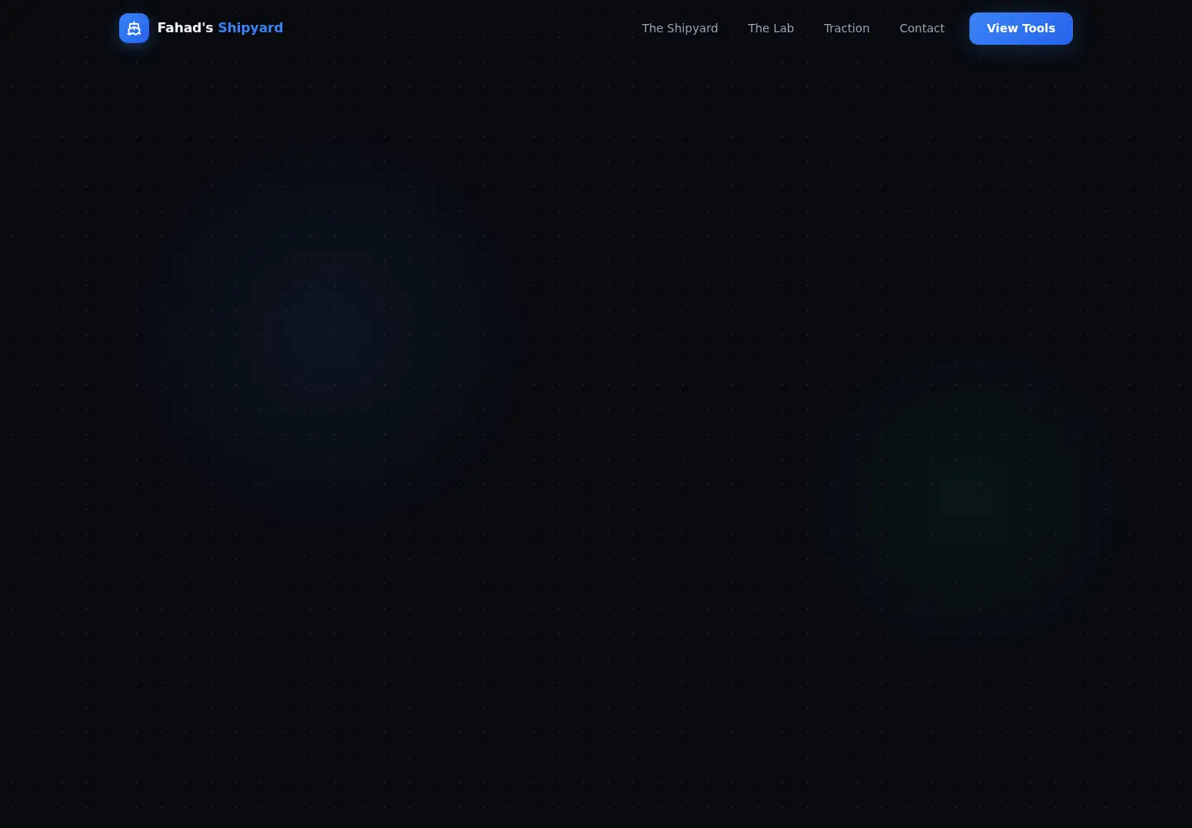
Task: Click the ship logo icon
Action: [x=134, y=28]
